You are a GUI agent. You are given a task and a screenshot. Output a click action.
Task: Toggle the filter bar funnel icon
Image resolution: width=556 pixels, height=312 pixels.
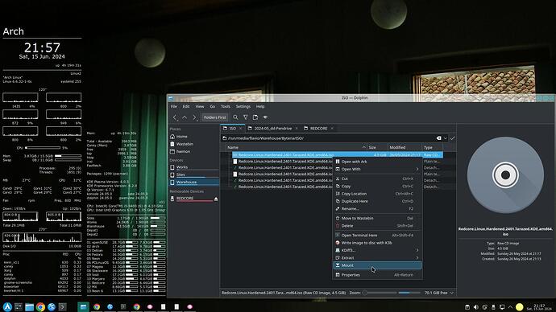pos(246,117)
